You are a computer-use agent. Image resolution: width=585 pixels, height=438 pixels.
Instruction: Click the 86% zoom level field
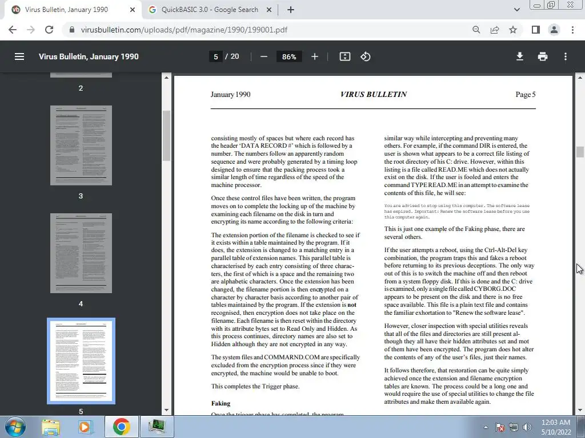(x=289, y=56)
